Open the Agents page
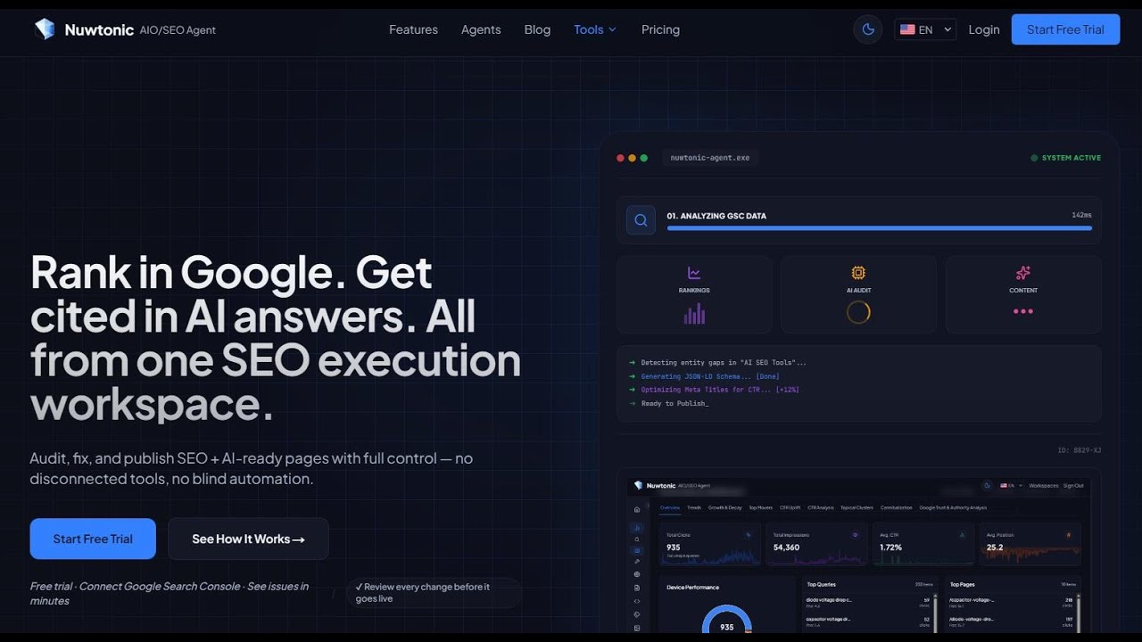The image size is (1142, 642). 481,29
